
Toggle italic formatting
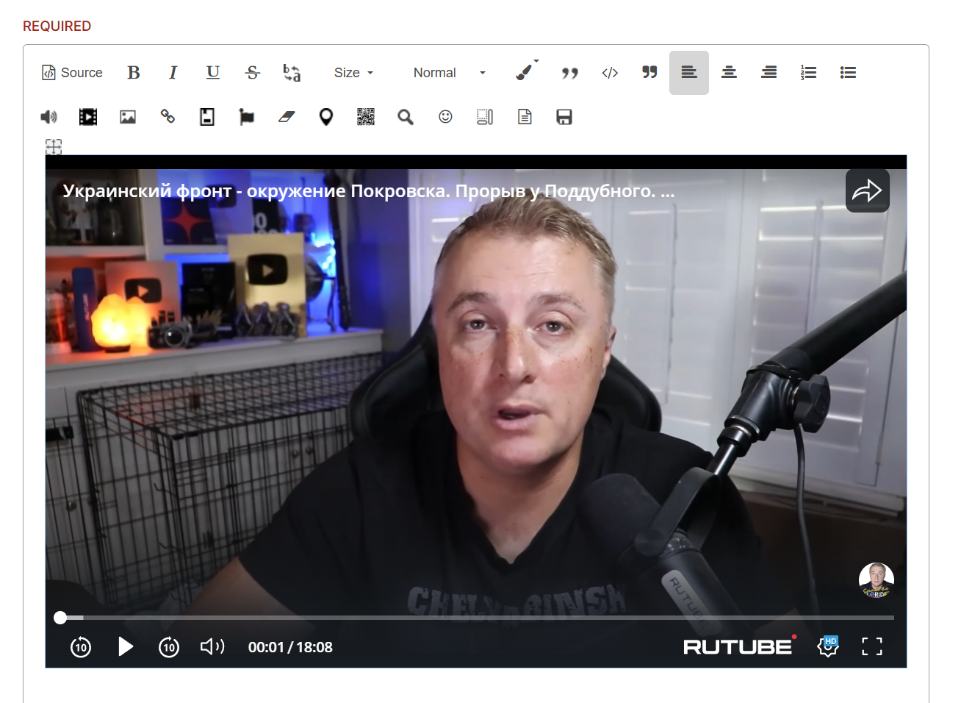pyautogui.click(x=173, y=73)
